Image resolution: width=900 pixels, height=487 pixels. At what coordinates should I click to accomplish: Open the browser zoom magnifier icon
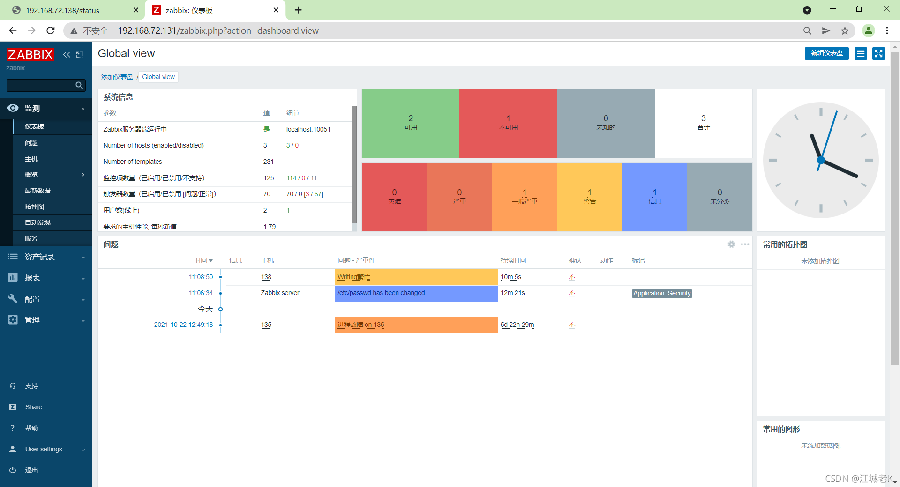(x=807, y=30)
